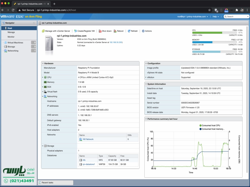
Task: Click the Create/Register VM button
Action: 84,31
